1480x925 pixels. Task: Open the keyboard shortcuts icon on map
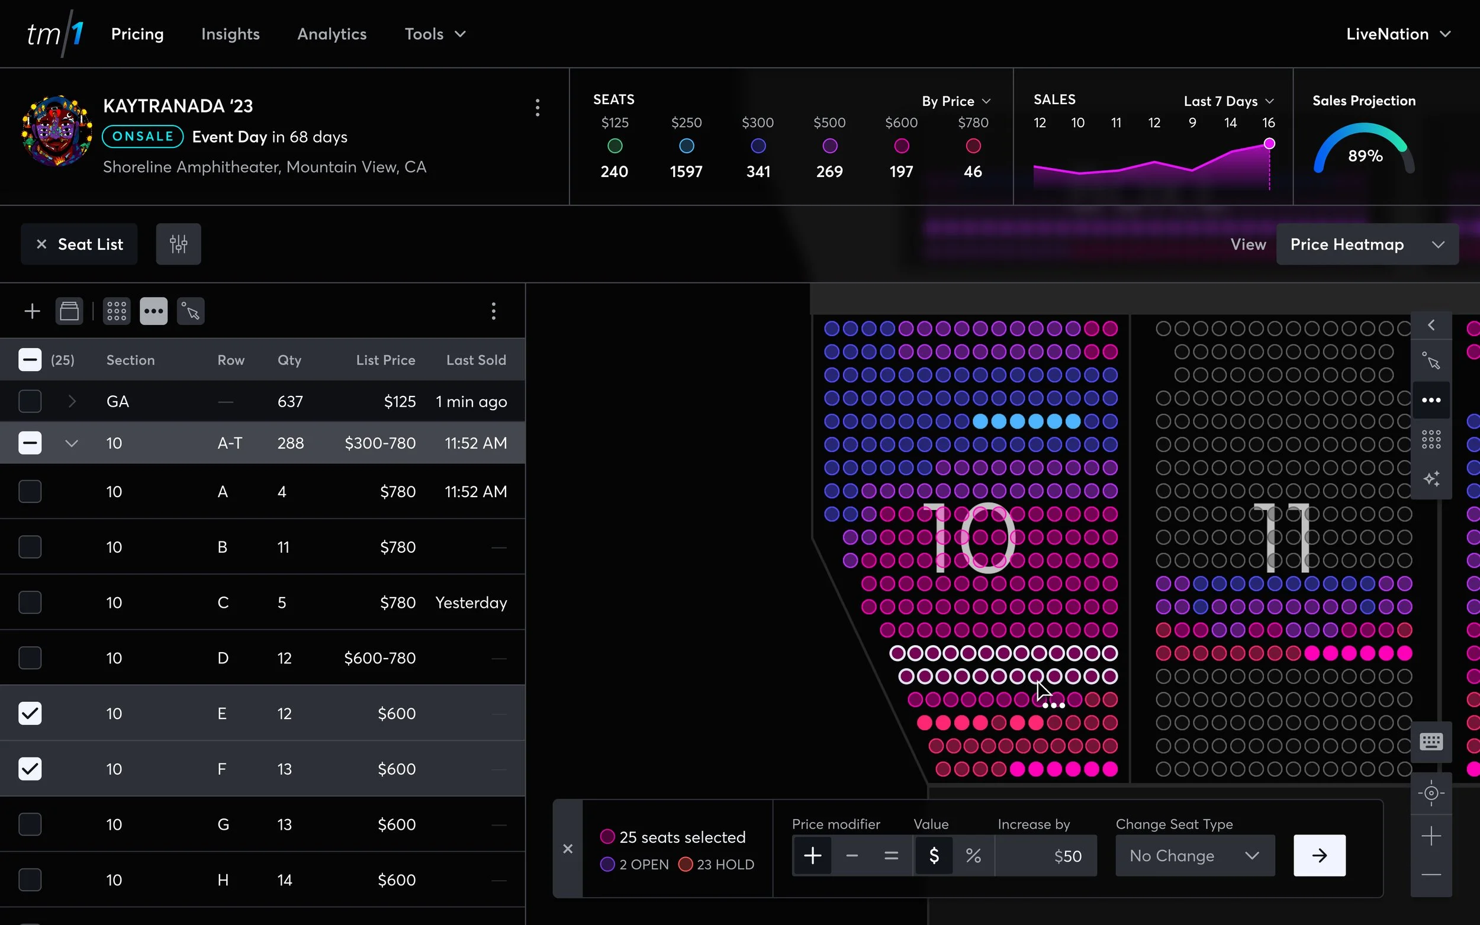[x=1431, y=742]
